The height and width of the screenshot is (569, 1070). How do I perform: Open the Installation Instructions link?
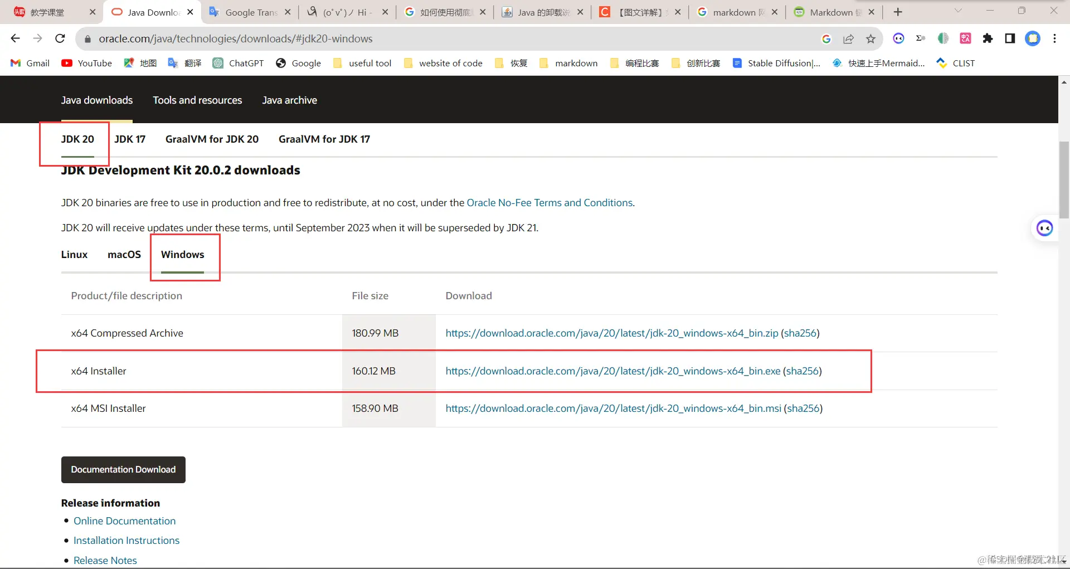[127, 541]
